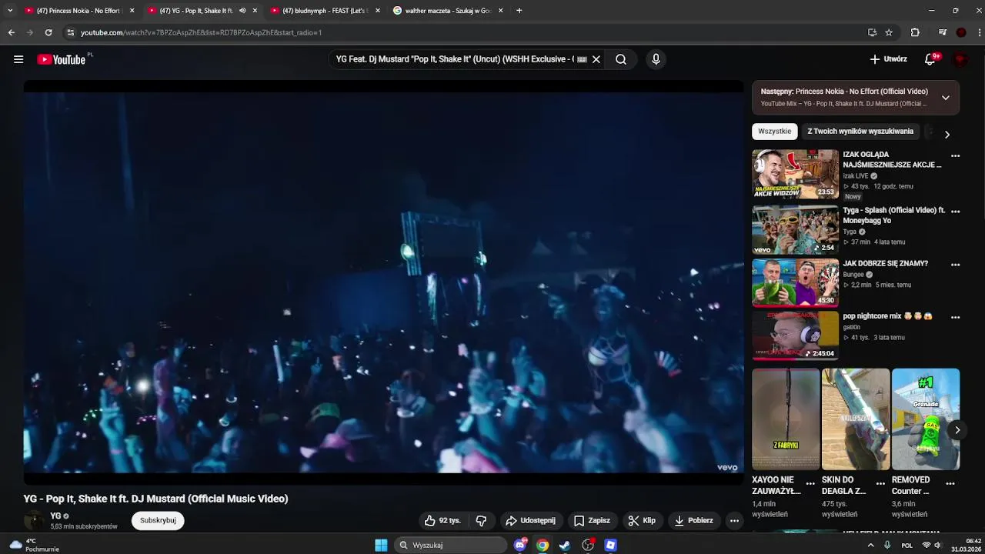
Task: Open YouTube notifications bell
Action: tap(930, 59)
